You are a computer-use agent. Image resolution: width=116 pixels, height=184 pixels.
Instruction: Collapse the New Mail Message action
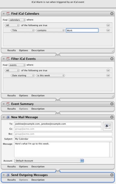[4, 117]
